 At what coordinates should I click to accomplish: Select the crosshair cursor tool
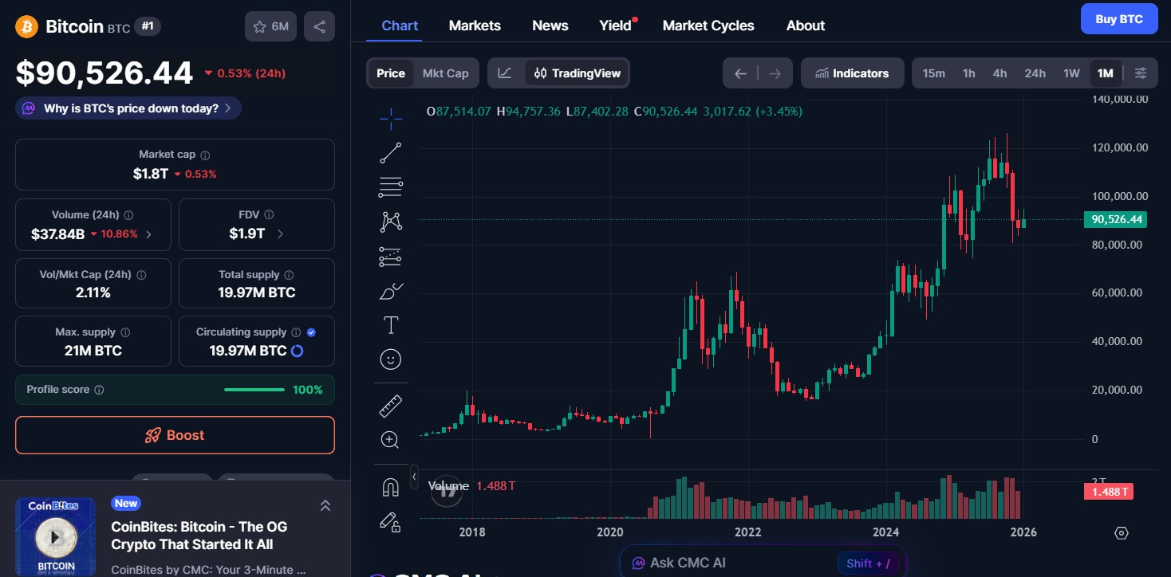coord(390,118)
